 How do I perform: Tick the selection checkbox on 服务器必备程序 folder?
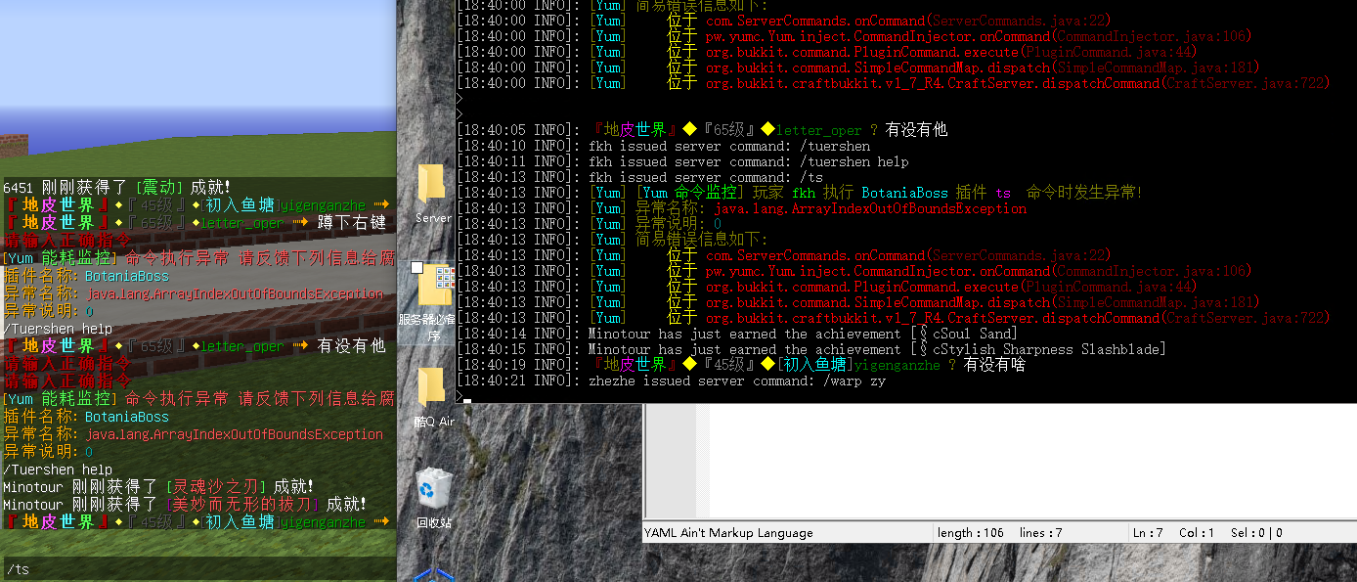coord(417,267)
